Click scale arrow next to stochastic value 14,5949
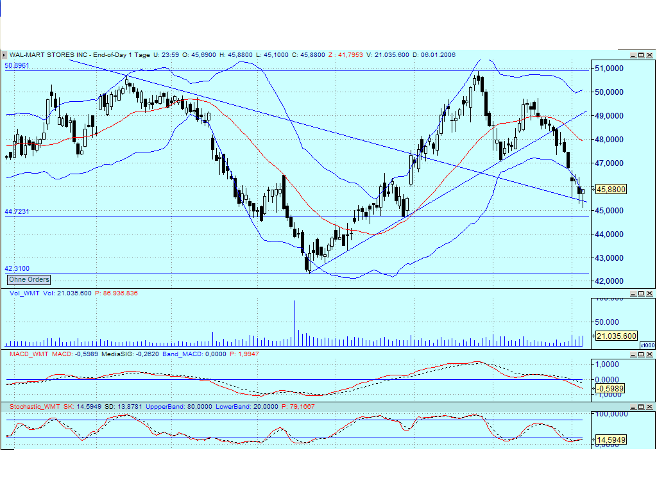This screenshot has height=492, width=657. (592, 439)
